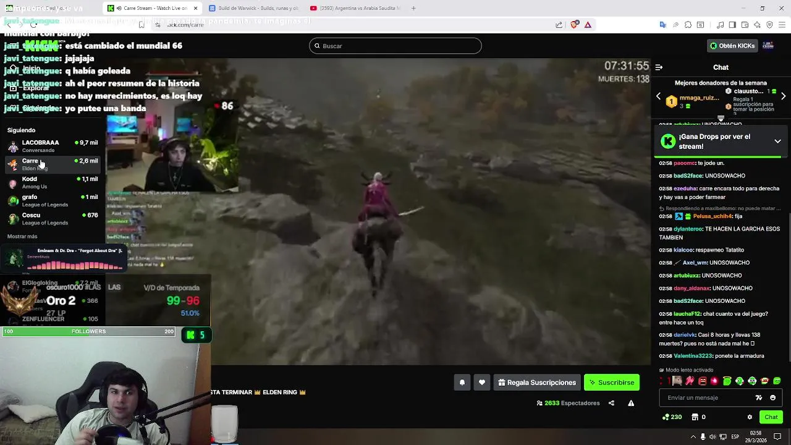Click the Buscar search field
791x445 pixels.
coord(395,46)
